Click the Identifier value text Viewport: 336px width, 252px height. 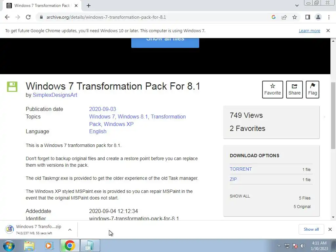(134, 218)
